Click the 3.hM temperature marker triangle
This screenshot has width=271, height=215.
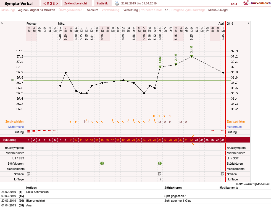(x=191, y=56)
